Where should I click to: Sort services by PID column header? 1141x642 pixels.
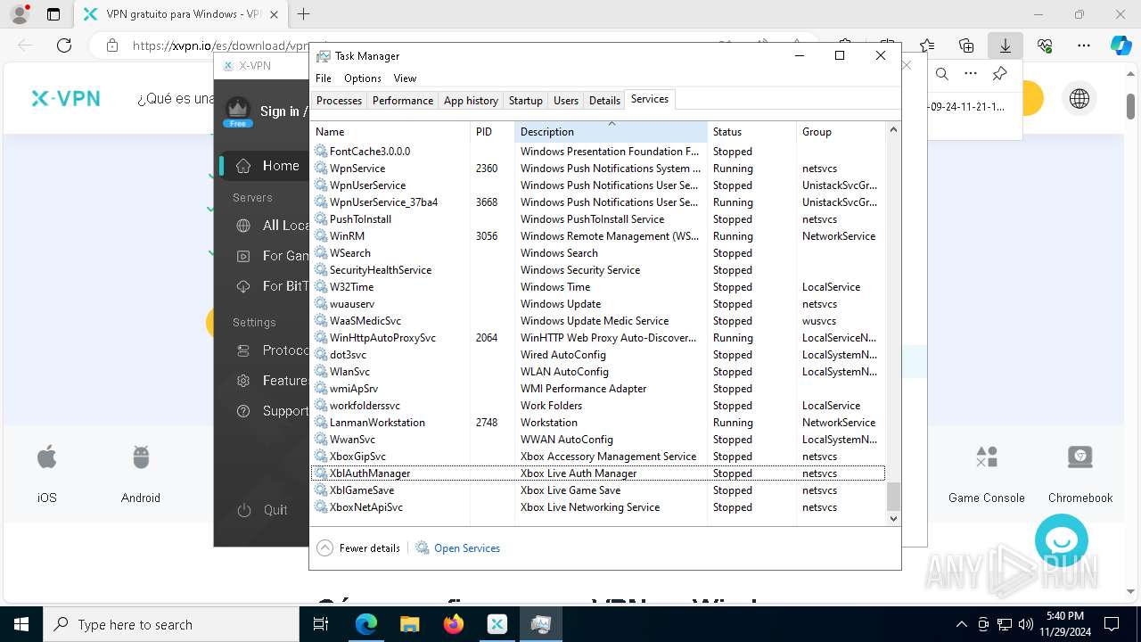(492, 132)
